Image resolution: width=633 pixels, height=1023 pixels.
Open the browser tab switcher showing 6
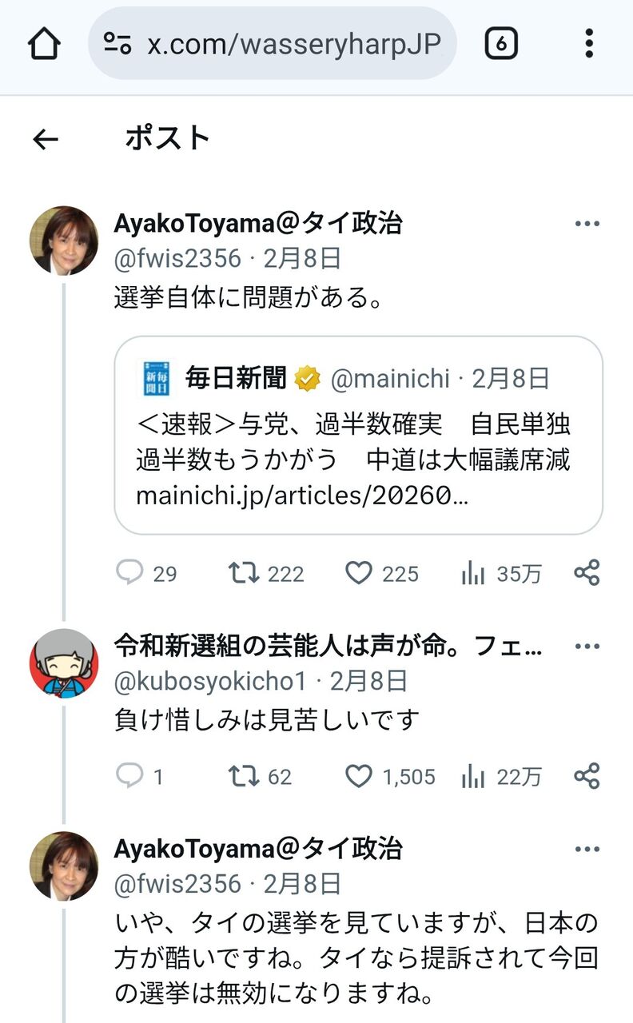pyautogui.click(x=501, y=44)
